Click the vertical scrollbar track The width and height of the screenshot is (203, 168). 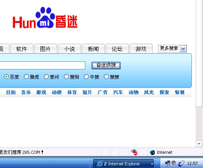point(199,124)
